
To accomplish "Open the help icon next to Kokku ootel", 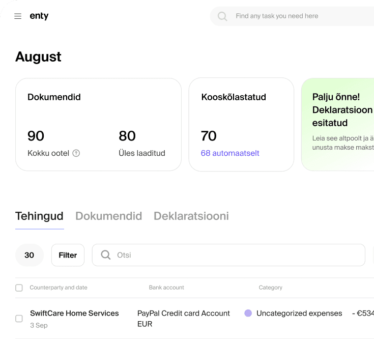I will coord(76,153).
